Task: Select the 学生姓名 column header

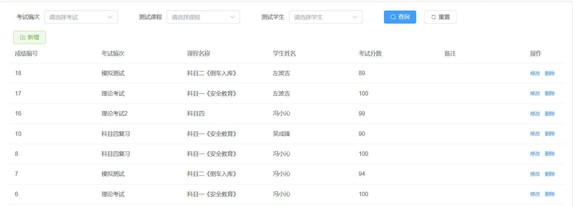Action: pos(284,53)
